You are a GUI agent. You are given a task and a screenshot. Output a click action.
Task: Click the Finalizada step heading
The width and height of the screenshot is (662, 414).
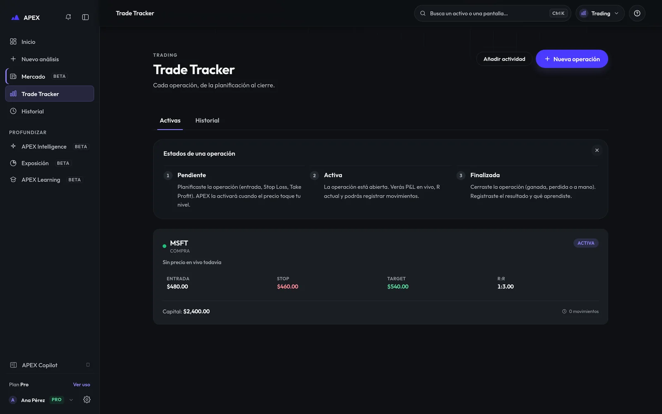[x=485, y=175]
